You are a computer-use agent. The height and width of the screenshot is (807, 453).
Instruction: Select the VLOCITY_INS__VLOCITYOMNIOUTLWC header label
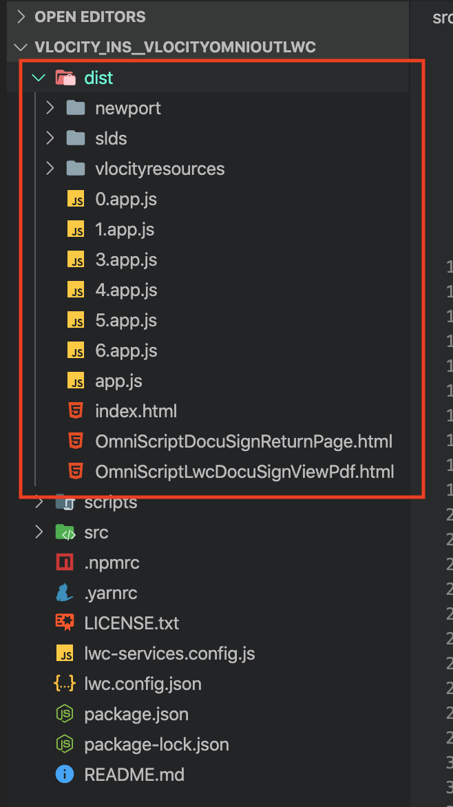pos(176,48)
